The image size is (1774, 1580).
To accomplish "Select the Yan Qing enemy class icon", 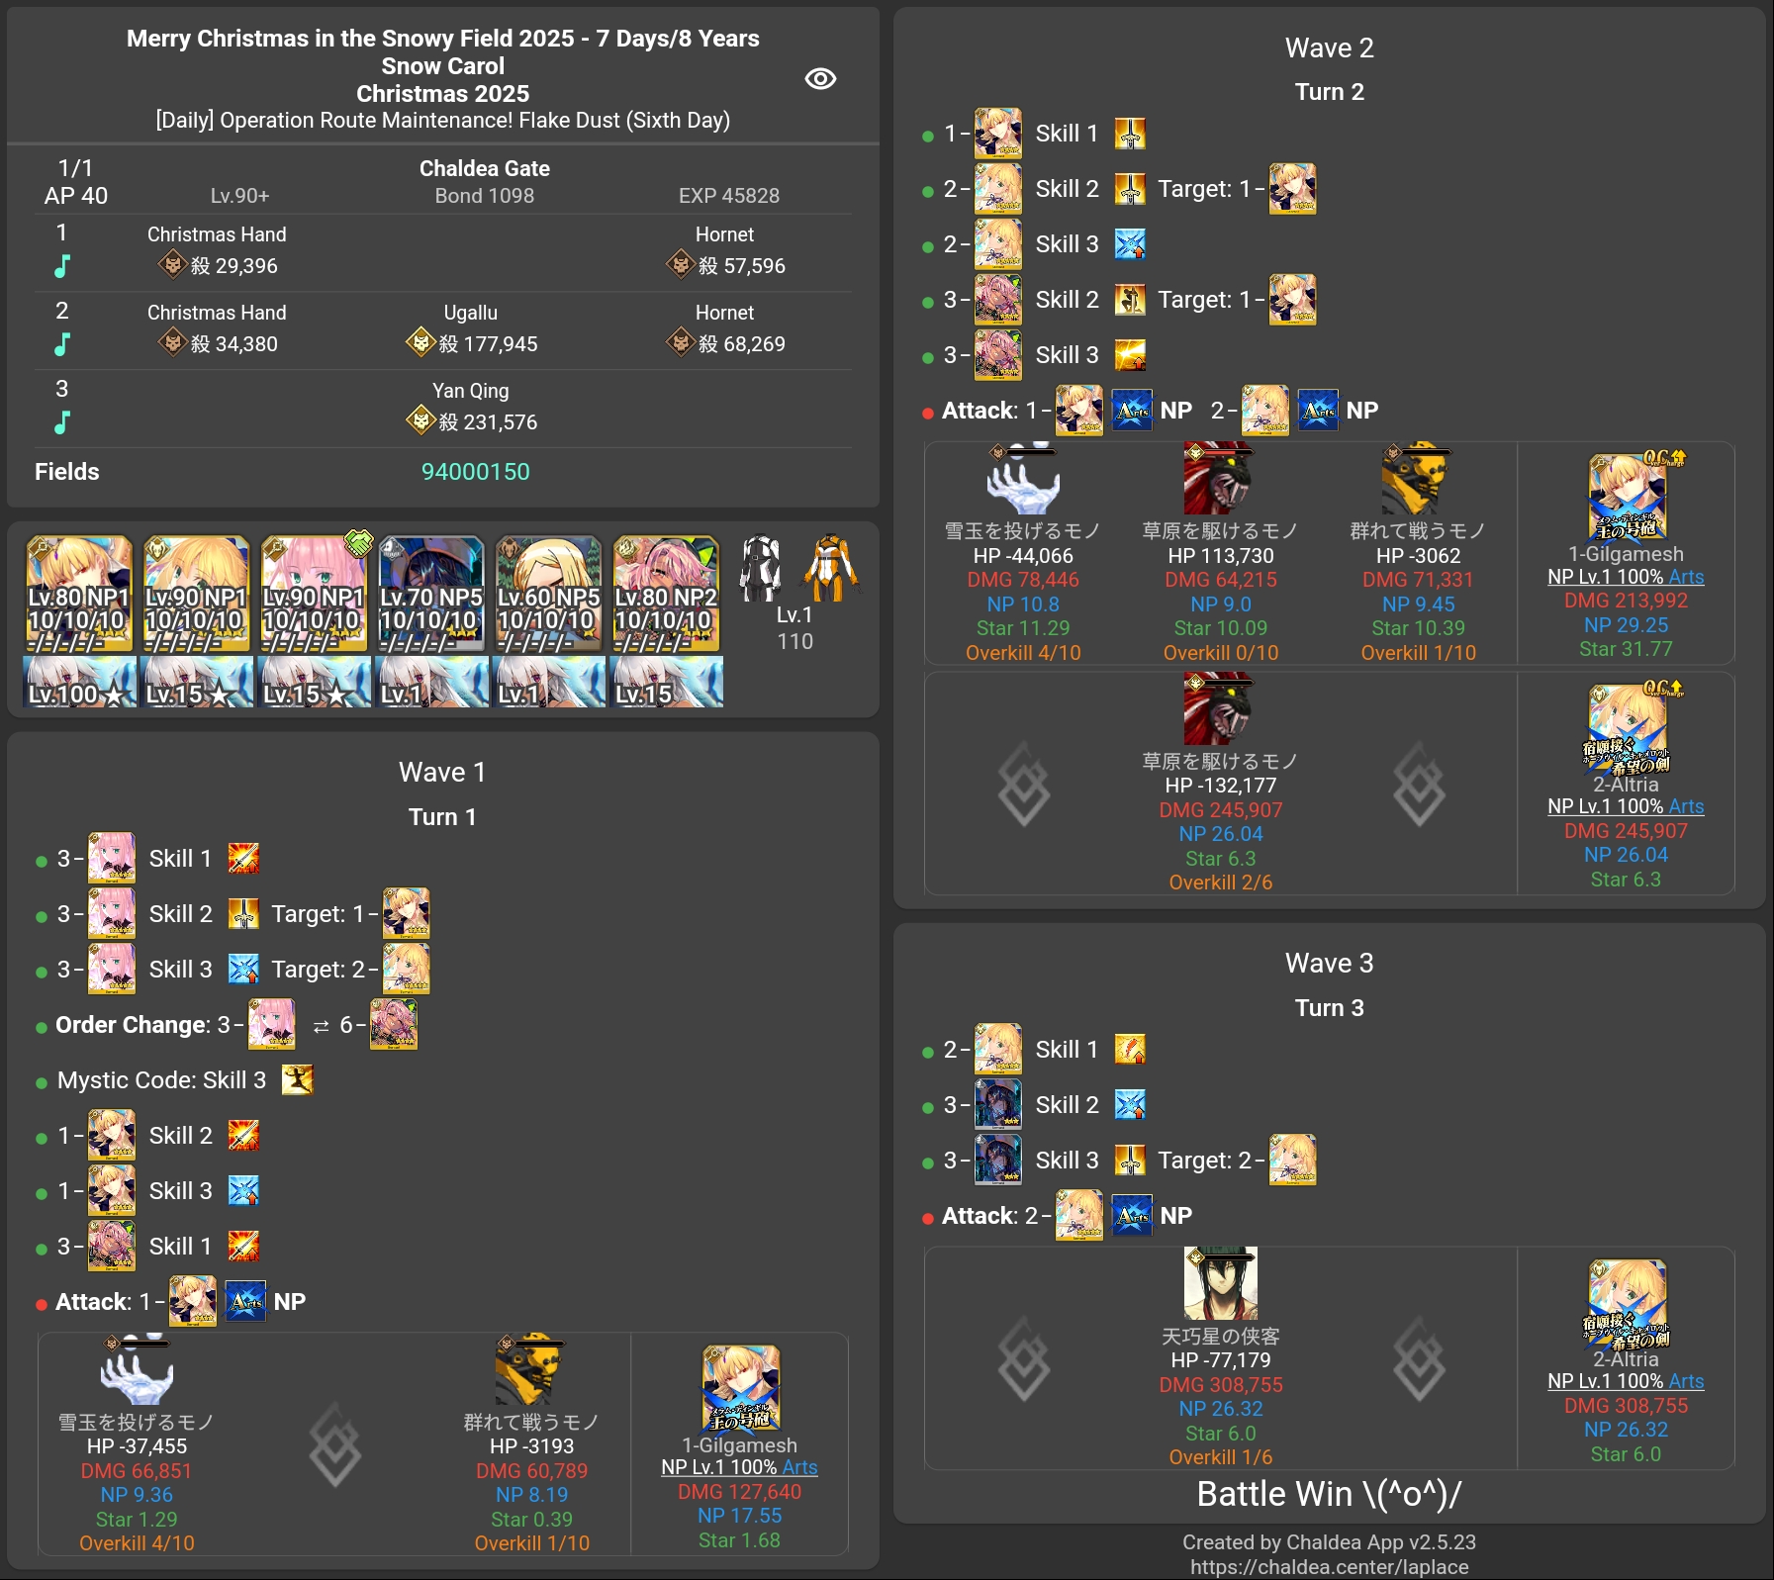I will pyautogui.click(x=421, y=420).
